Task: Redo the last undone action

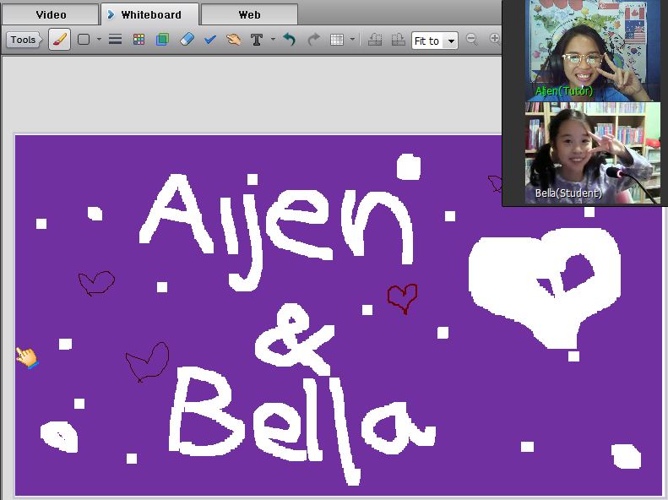Action: [313, 40]
